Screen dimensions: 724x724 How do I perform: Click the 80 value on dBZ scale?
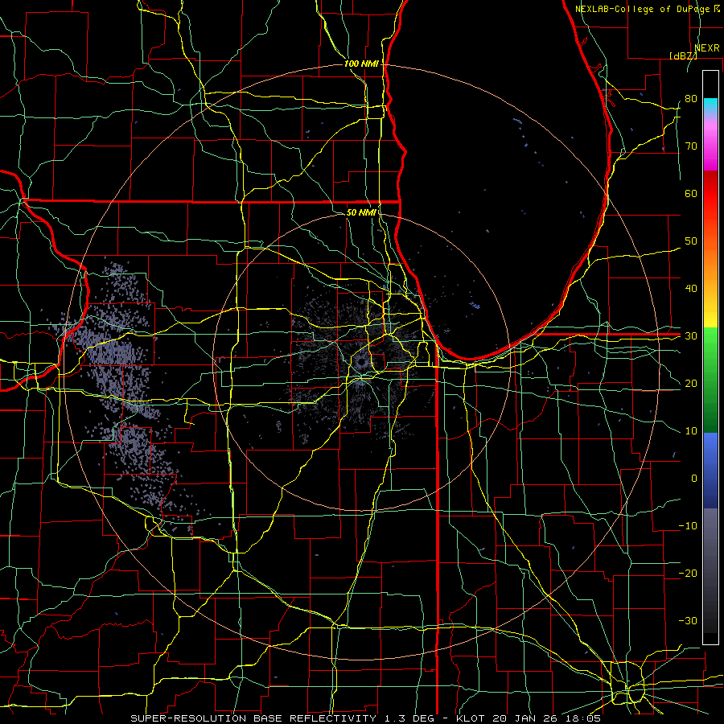coord(691,98)
